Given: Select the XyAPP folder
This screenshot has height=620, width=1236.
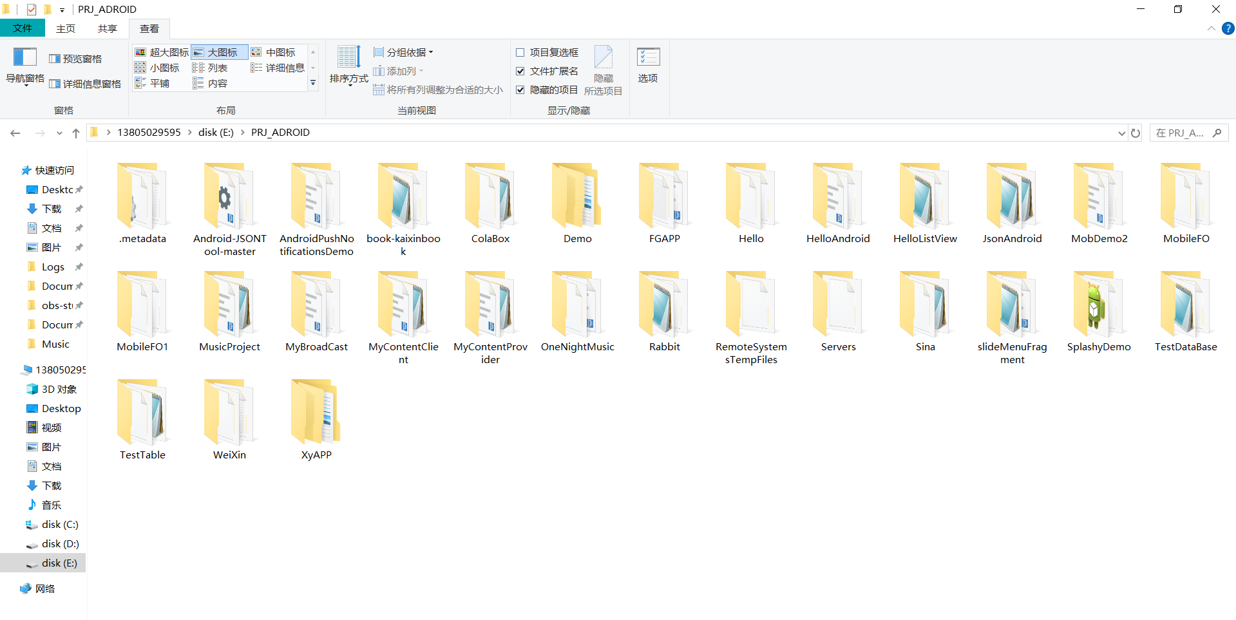Looking at the screenshot, I should click(x=316, y=419).
